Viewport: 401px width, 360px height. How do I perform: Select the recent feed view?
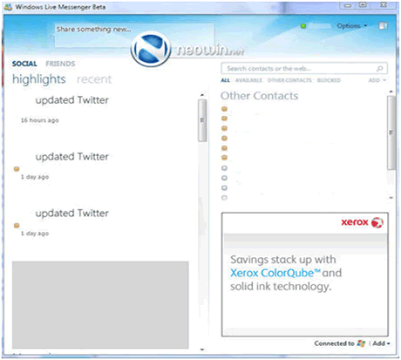click(94, 79)
